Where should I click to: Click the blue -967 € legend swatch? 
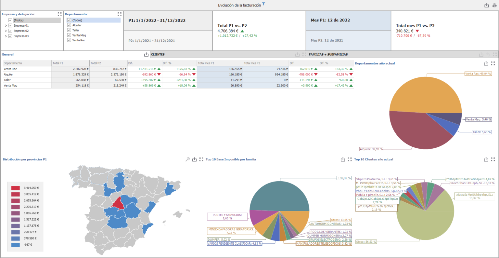[16, 245]
